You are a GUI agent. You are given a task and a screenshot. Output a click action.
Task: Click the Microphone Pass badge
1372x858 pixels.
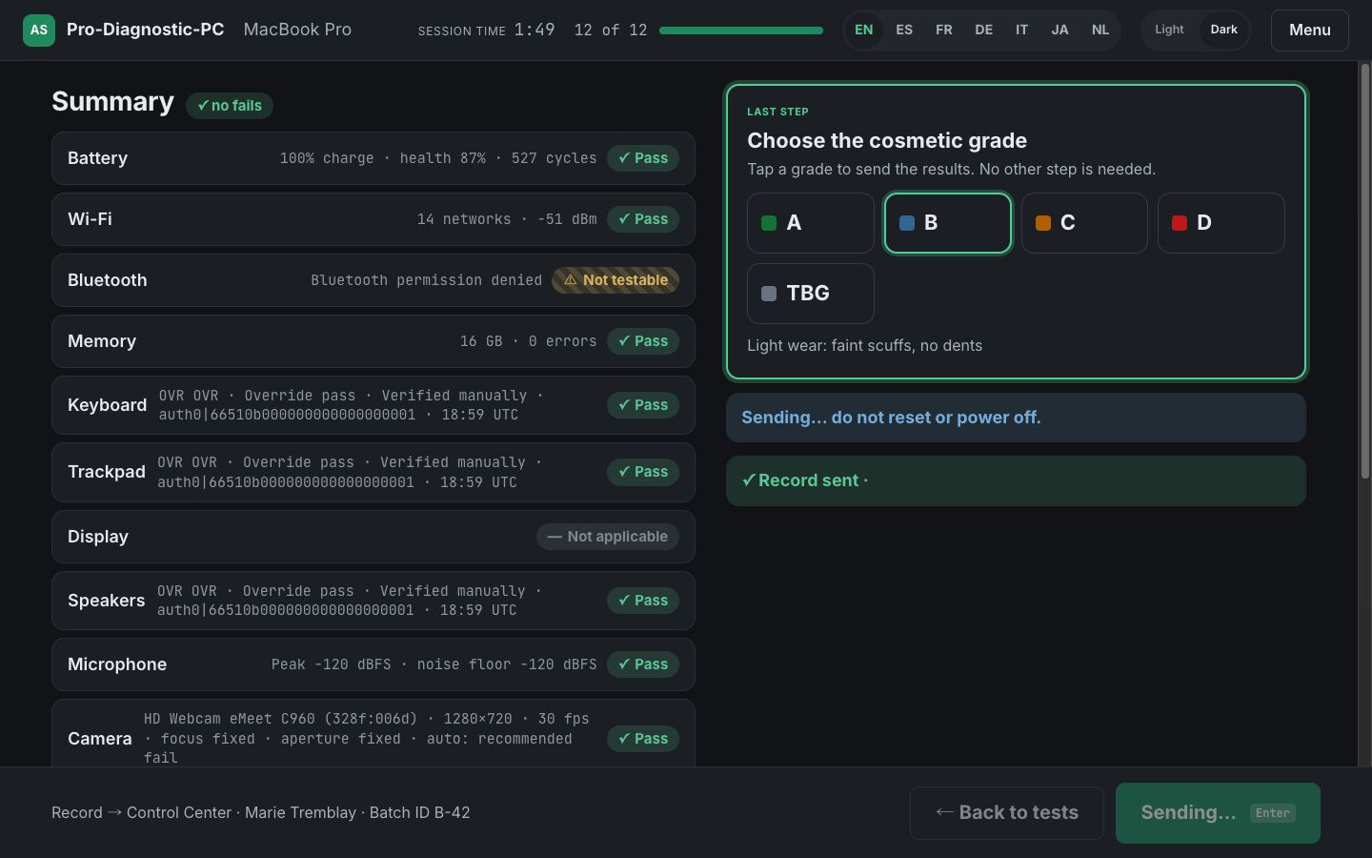click(643, 664)
